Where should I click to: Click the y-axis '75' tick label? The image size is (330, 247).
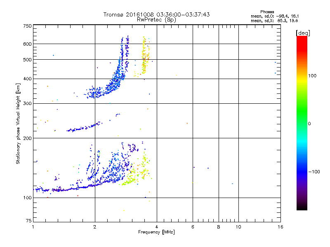point(29,221)
